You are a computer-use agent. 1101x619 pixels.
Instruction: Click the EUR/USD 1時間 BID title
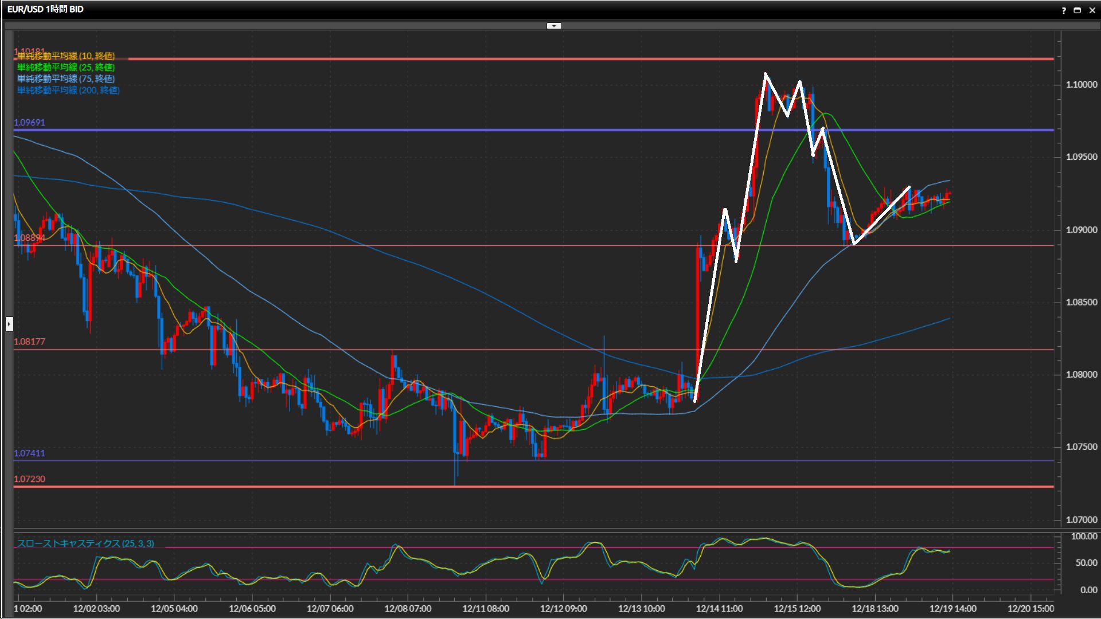(x=45, y=9)
